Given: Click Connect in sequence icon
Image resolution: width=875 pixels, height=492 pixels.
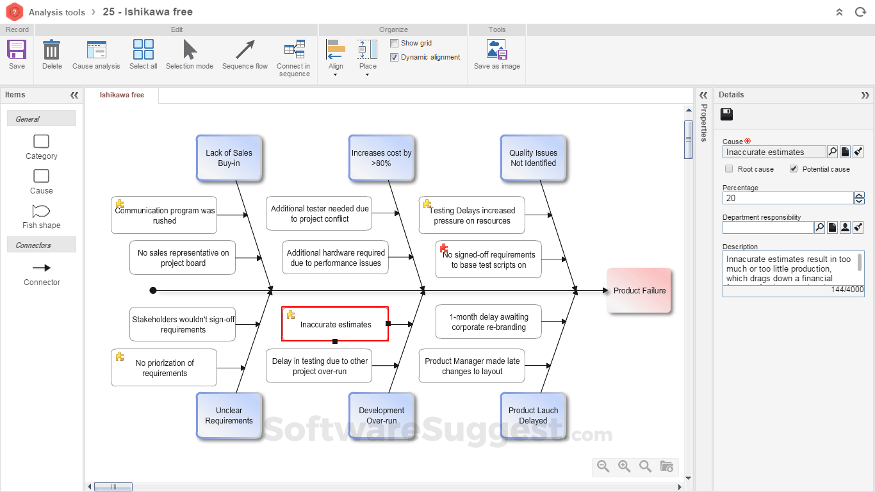Looking at the screenshot, I should (294, 49).
